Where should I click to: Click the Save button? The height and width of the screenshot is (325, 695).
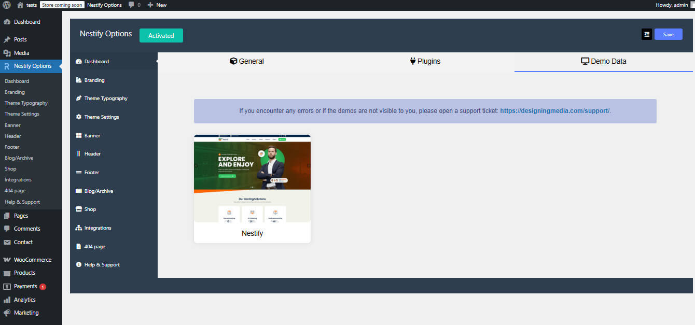point(669,34)
